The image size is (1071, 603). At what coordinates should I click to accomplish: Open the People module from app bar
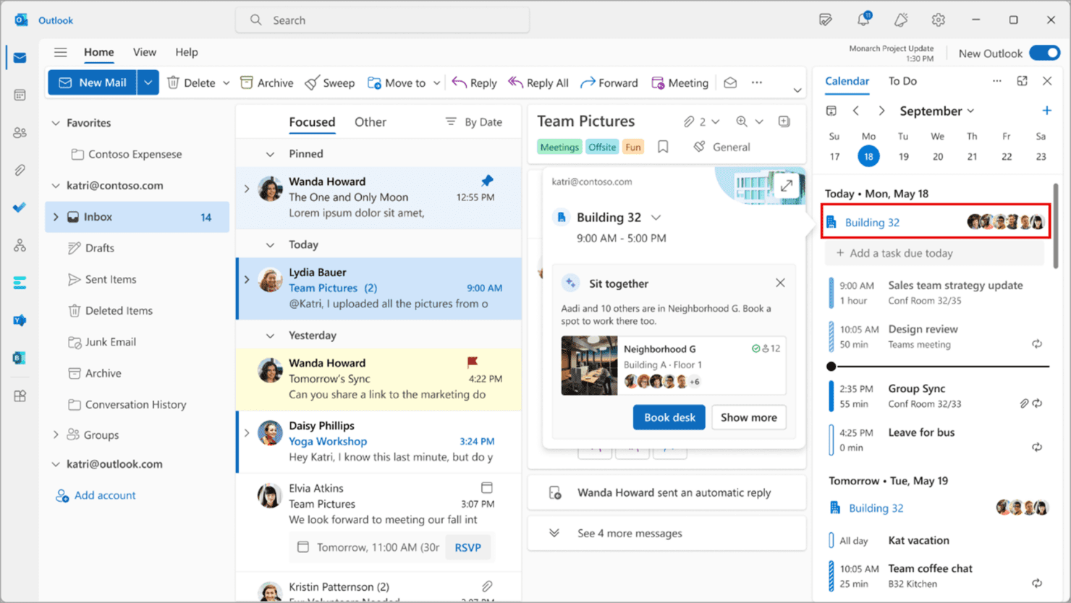click(20, 132)
